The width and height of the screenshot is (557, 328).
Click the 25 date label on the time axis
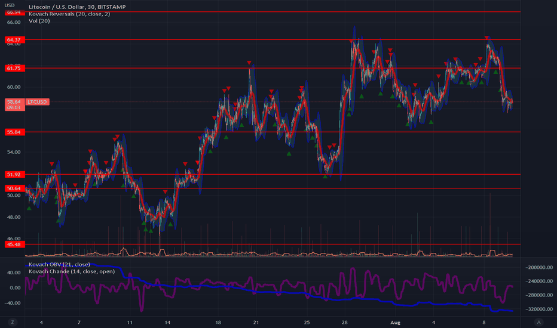(x=307, y=322)
